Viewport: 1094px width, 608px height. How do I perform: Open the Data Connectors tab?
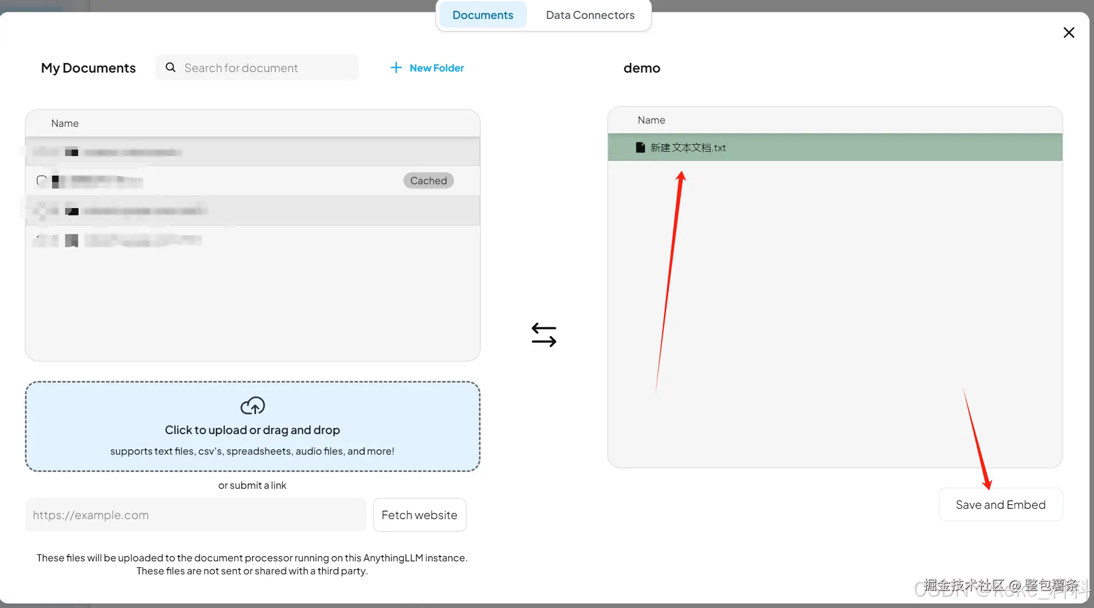590,15
